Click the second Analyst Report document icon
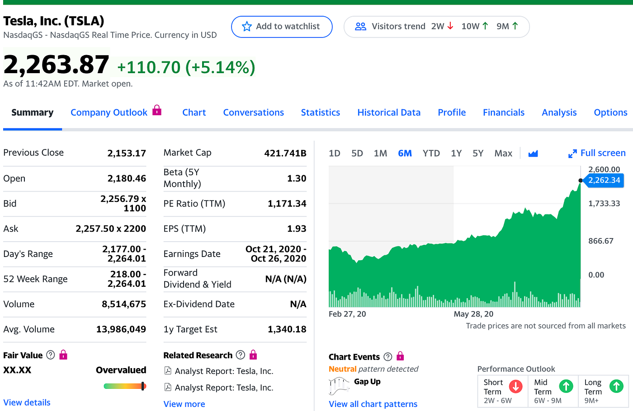This screenshot has width=633, height=411. [x=168, y=387]
